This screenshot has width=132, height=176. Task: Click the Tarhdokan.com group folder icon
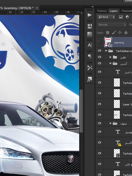(111, 51)
